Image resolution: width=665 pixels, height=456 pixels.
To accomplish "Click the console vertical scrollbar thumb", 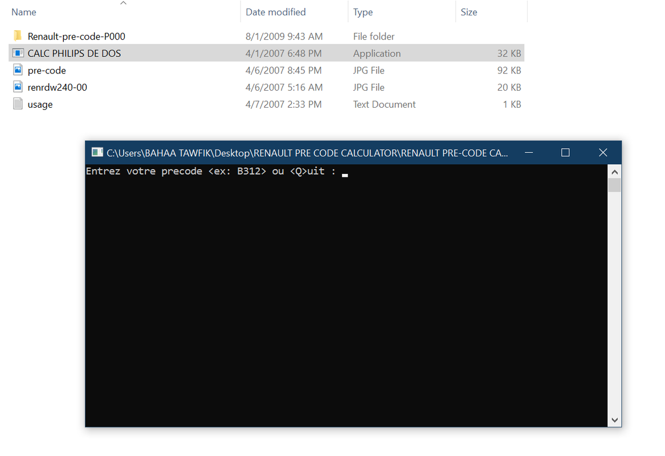I will pos(614,185).
